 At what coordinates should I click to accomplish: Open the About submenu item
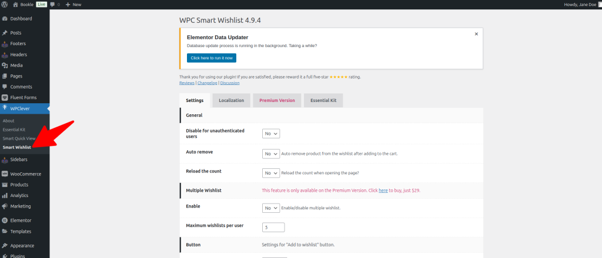coord(8,121)
